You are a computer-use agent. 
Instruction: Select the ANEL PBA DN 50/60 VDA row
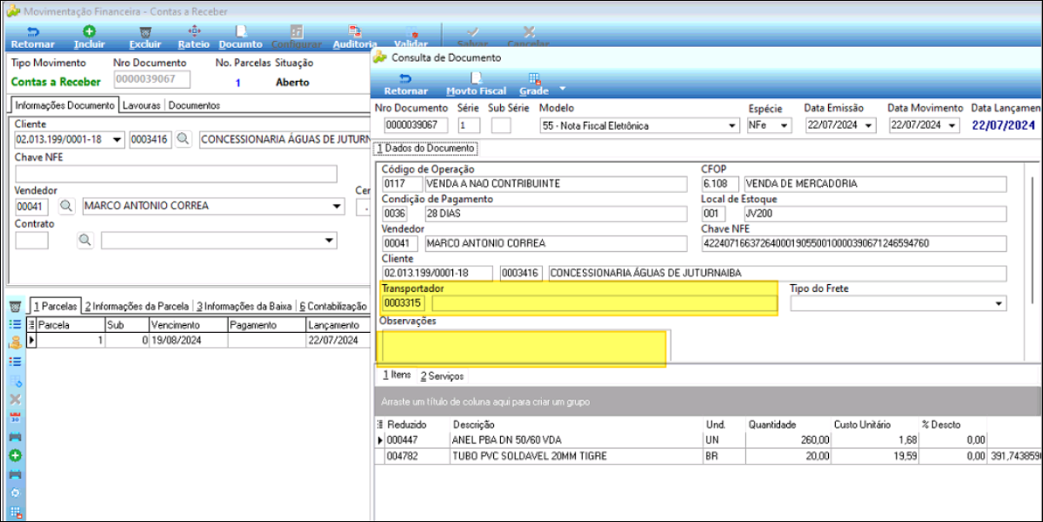[x=707, y=440]
